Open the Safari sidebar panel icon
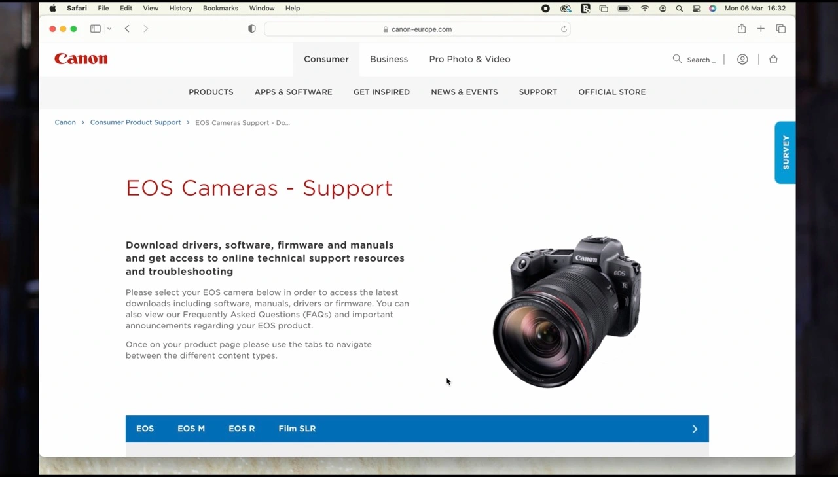The height and width of the screenshot is (477, 838). (x=96, y=29)
